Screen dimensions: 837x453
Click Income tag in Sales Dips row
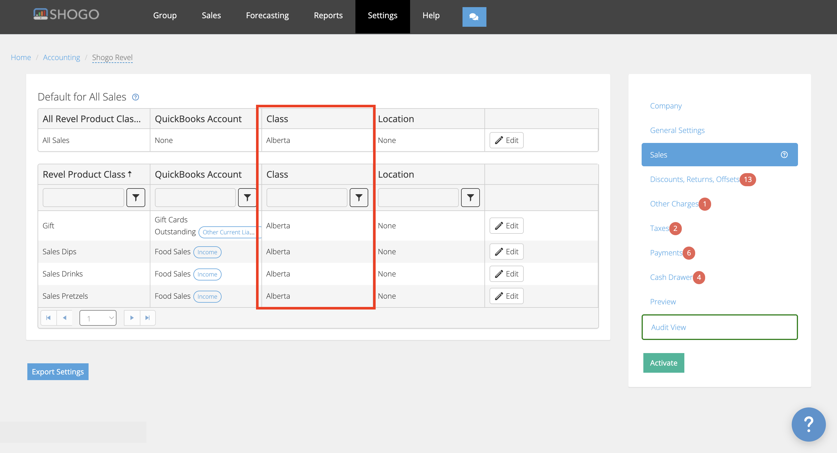[207, 252]
